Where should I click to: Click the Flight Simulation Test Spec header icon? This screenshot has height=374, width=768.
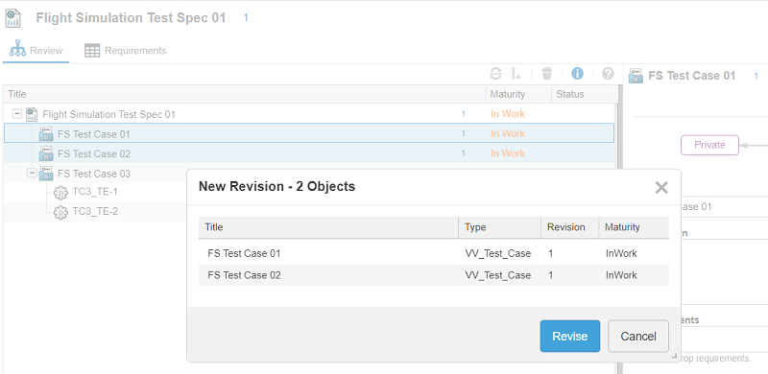pos(12,18)
